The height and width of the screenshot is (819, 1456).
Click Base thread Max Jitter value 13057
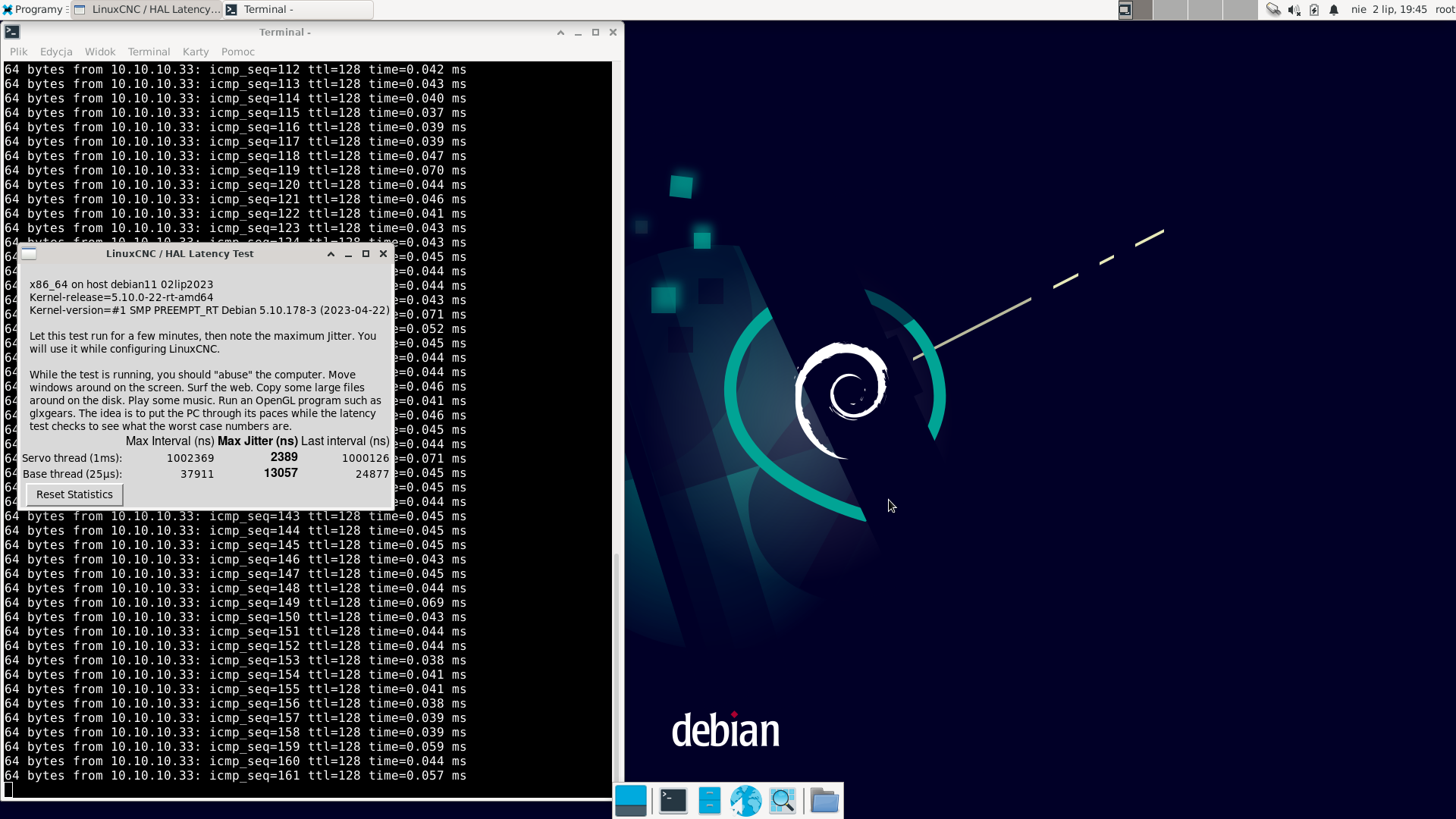[281, 473]
